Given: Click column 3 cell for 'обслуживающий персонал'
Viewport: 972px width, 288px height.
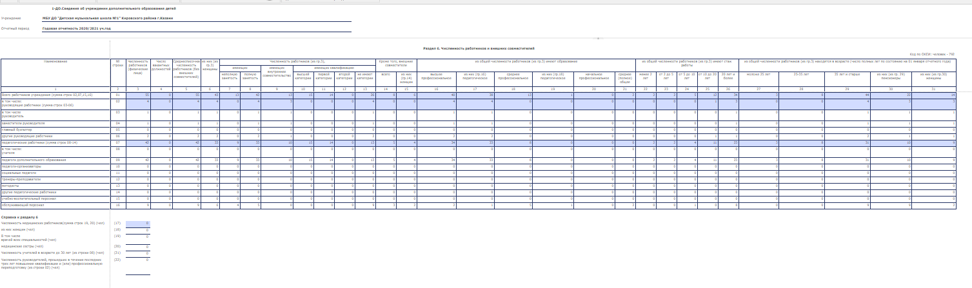Looking at the screenshot, I should 138,206.
